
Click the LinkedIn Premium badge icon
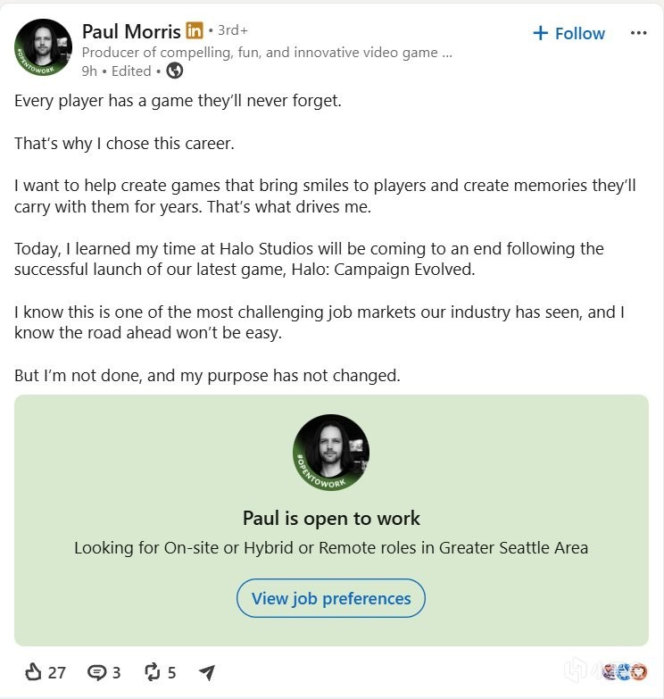pyautogui.click(x=195, y=30)
